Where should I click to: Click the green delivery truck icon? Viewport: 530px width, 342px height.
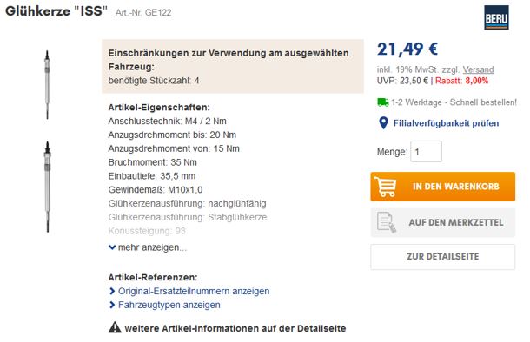click(382, 102)
